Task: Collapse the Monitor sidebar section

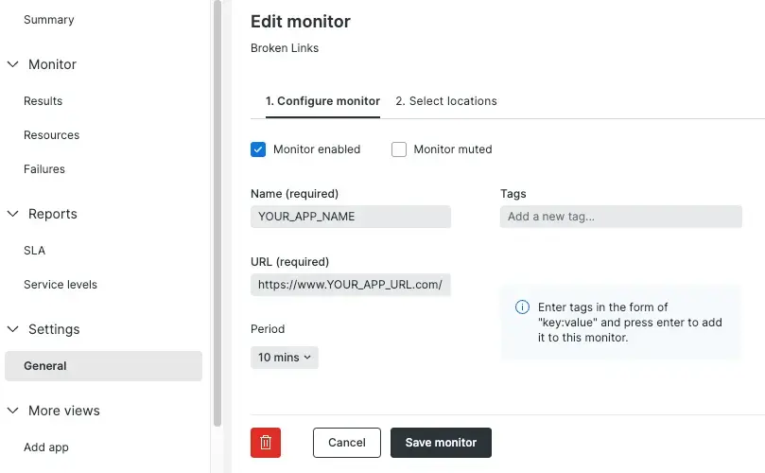Action: pos(13,64)
